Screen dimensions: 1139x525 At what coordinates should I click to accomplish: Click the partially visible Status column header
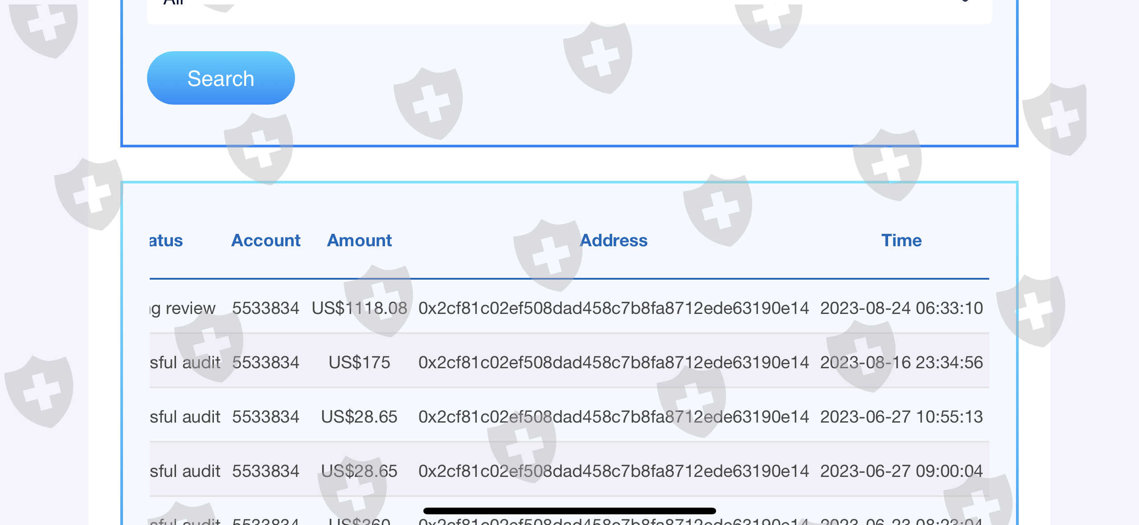tap(166, 240)
